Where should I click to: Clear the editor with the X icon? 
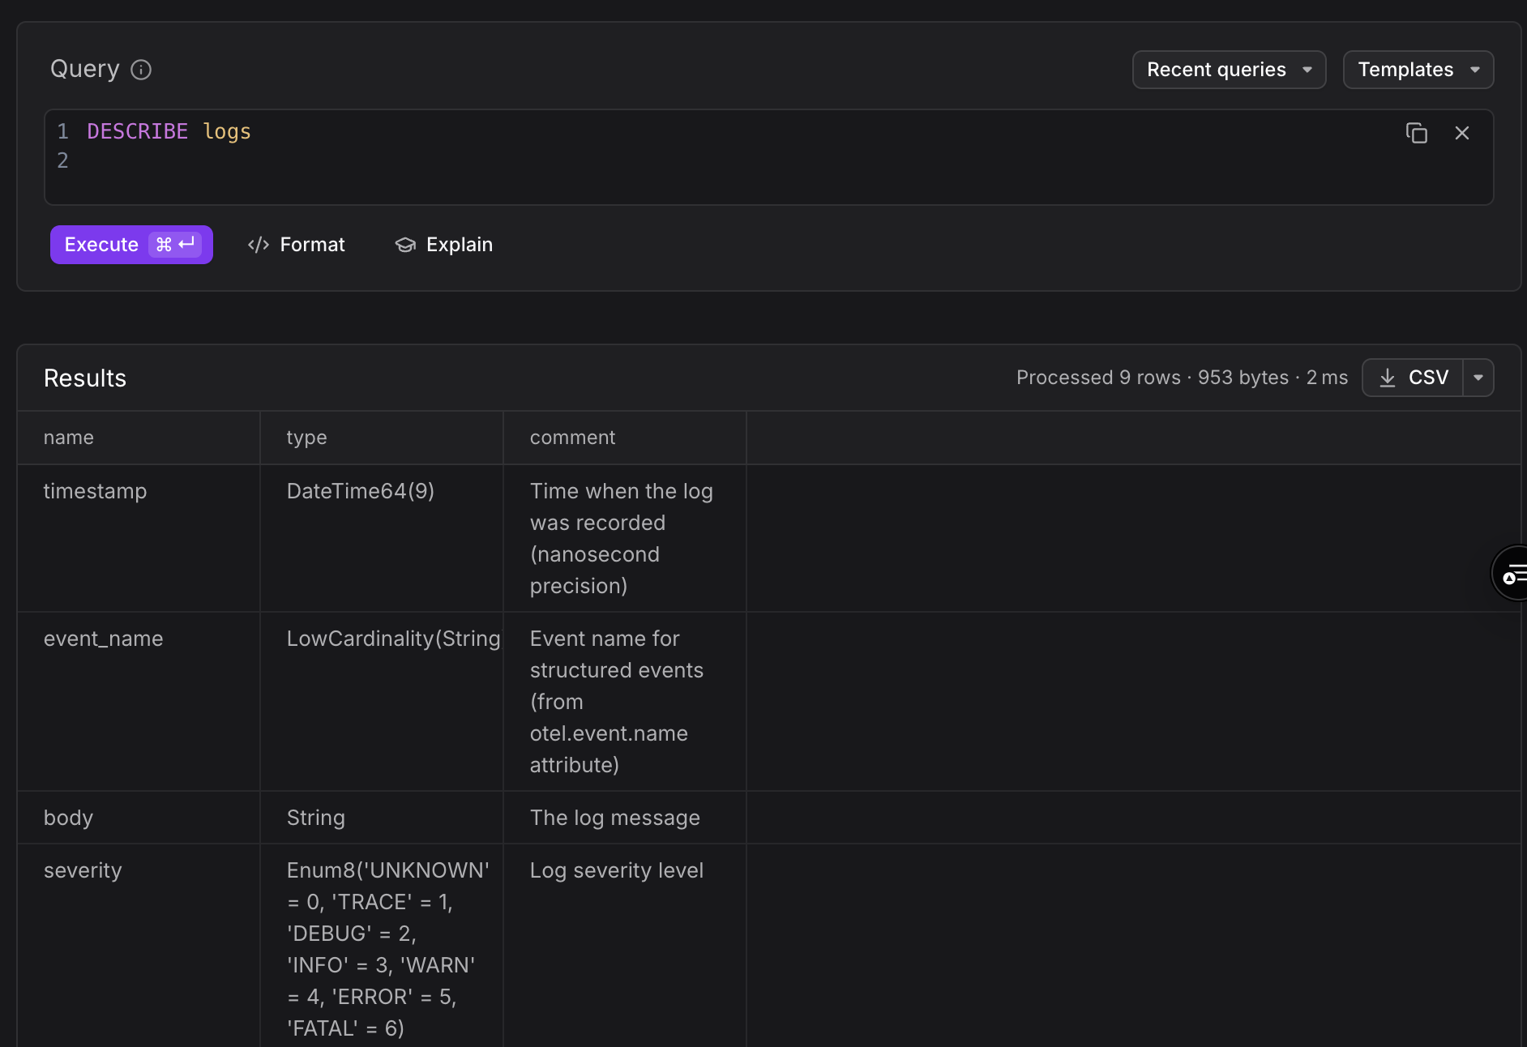1462,132
